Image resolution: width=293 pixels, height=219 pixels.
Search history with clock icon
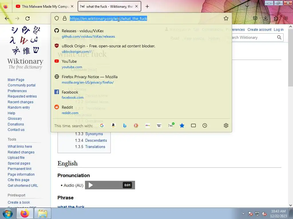pos(205,125)
